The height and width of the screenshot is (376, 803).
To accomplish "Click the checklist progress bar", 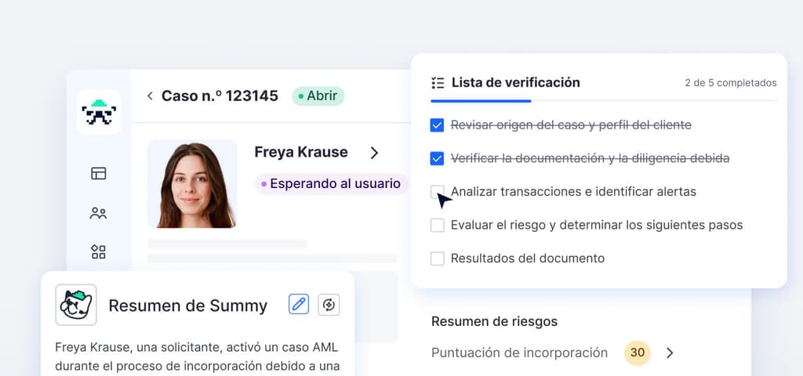I will coord(604,101).
